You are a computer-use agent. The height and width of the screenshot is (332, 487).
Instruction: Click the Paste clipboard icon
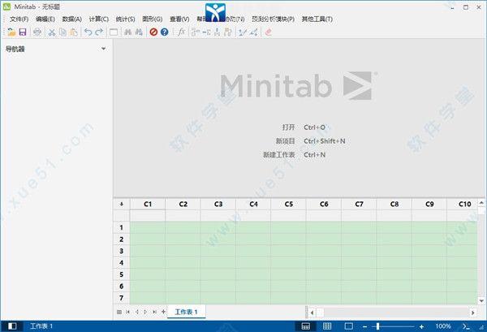click(x=74, y=32)
